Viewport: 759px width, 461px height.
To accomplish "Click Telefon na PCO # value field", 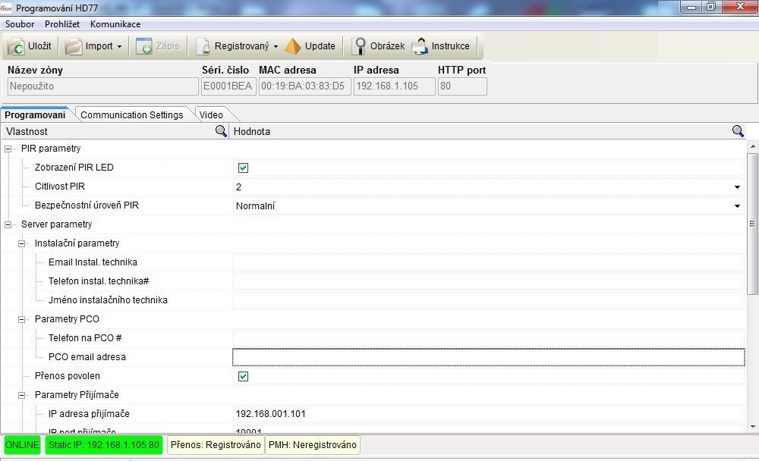I will (x=488, y=338).
